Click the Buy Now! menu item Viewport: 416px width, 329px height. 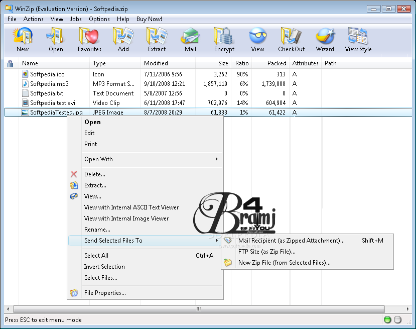149,19
